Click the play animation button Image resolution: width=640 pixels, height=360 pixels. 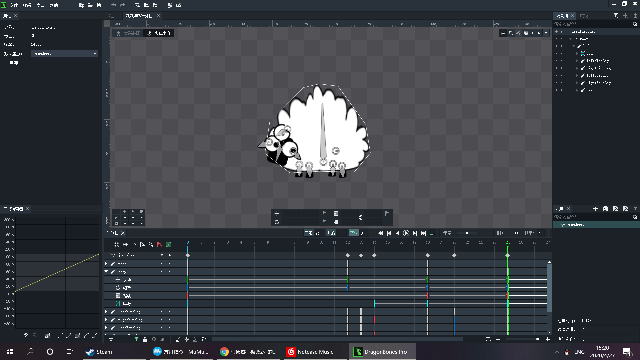(x=406, y=233)
